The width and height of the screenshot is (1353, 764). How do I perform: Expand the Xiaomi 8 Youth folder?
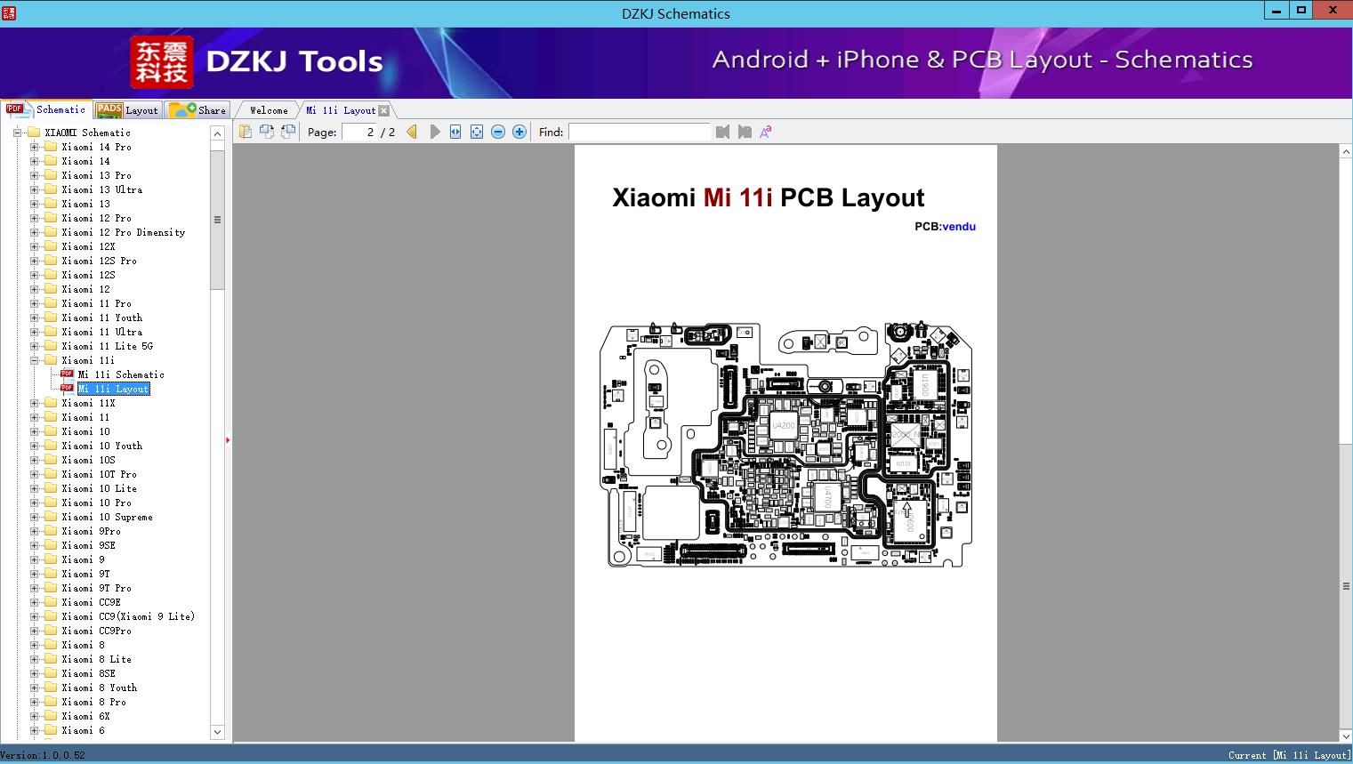point(34,688)
